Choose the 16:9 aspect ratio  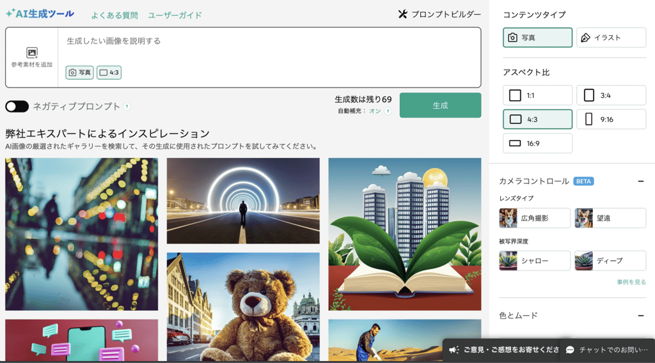(537, 143)
